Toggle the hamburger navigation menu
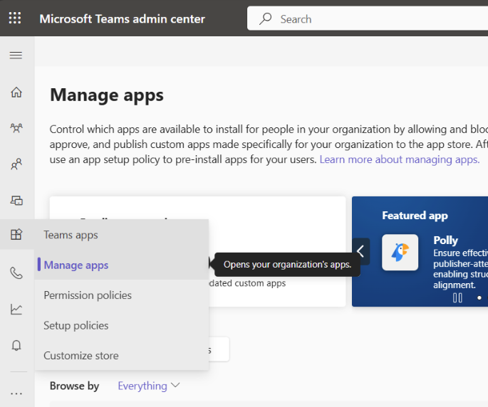 pos(16,55)
